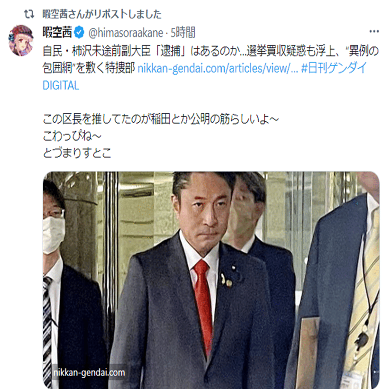Open the 暇空茜 profile avatar

[x=21, y=40]
